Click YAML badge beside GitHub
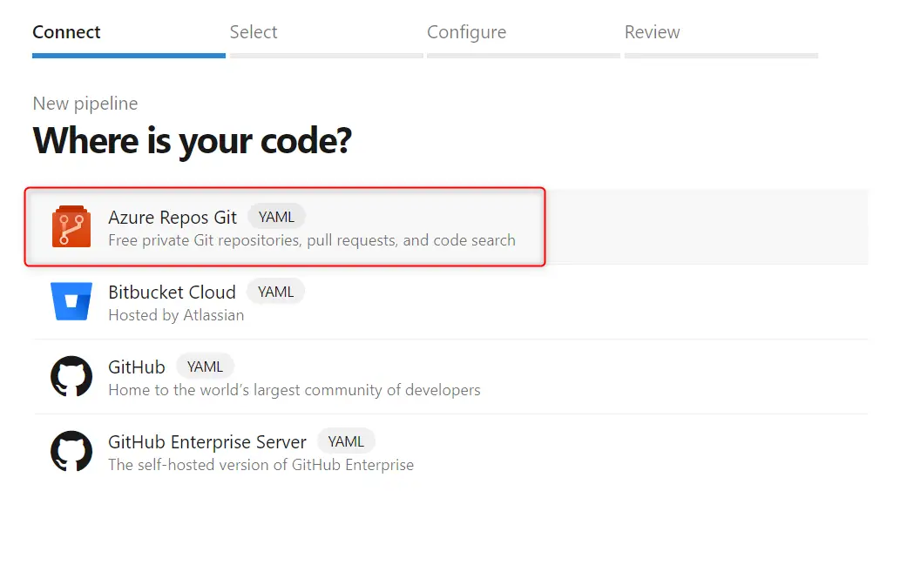This screenshot has width=900, height=565. click(x=205, y=367)
